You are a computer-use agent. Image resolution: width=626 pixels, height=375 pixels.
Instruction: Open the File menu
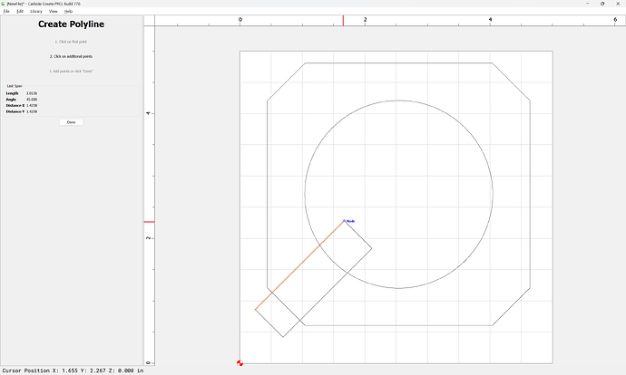pyautogui.click(x=6, y=11)
